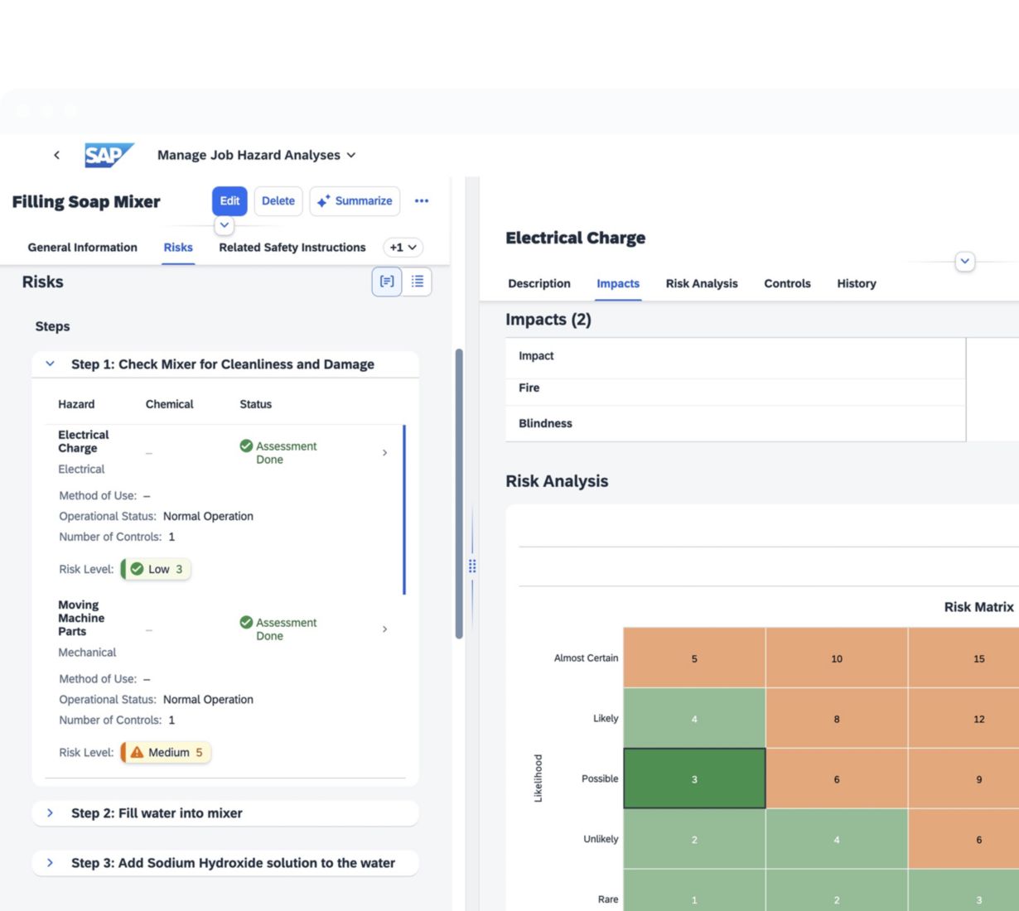Click the left panel vertical scrollbar
The image size is (1019, 911).
[x=459, y=494]
